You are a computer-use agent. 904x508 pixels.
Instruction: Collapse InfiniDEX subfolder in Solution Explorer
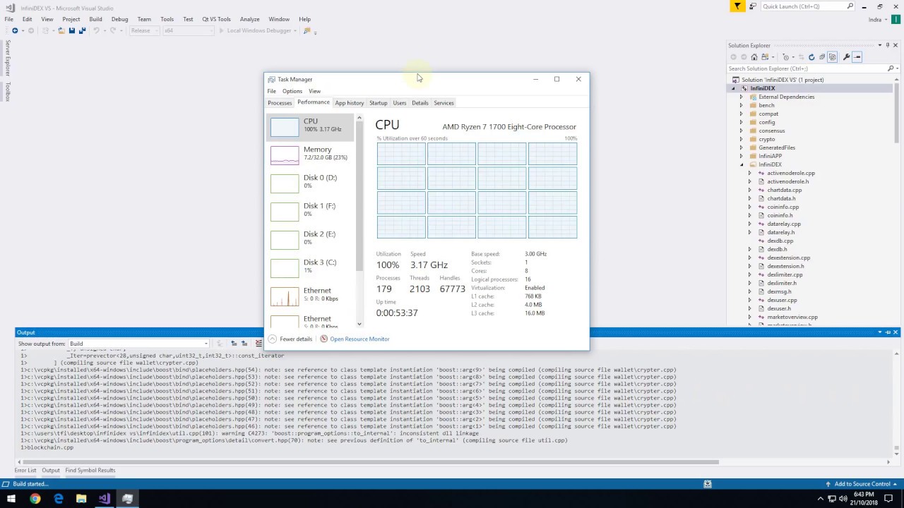point(741,164)
